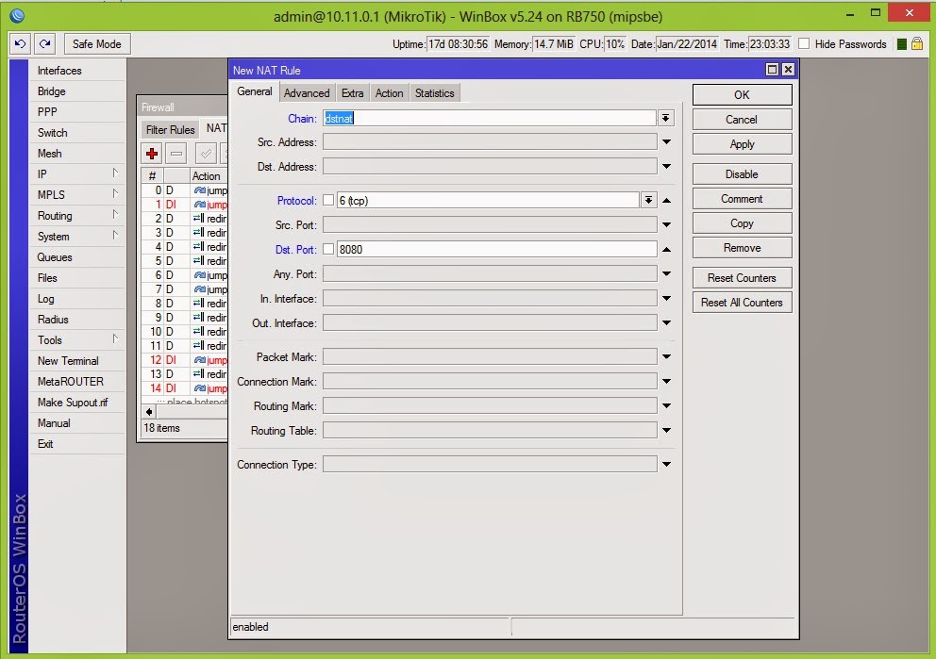936x659 pixels.
Task: Click the Redo arrow in WinBox toolbar
Action: pos(44,43)
